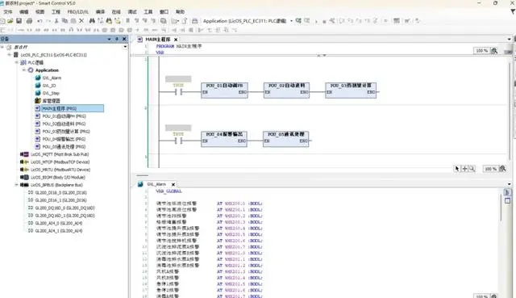Click the POU_03 function block in ladder
The height and width of the screenshot is (298, 516).
click(351, 90)
